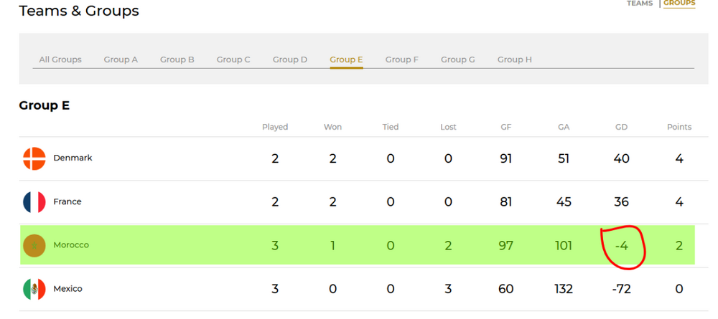Switch to the Group A tab
The image size is (718, 319).
[121, 59]
